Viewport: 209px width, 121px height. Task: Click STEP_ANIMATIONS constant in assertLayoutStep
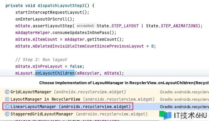179,26
